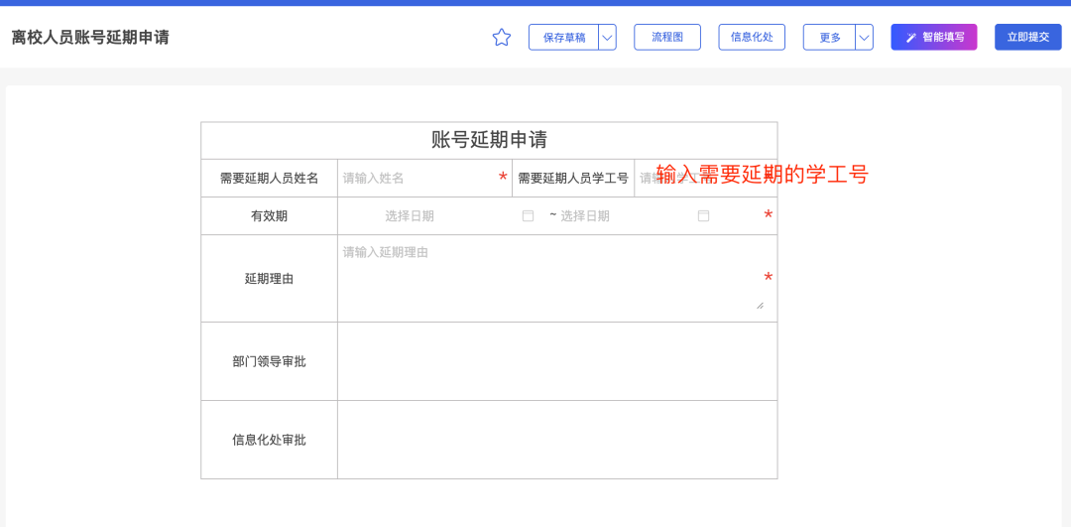Focus the 学工号 input field
The height and width of the screenshot is (527, 1071).
pyautogui.click(x=705, y=179)
